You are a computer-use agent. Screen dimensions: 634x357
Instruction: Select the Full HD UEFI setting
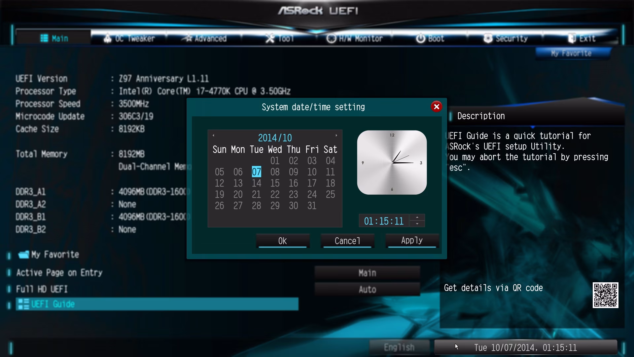(42, 289)
